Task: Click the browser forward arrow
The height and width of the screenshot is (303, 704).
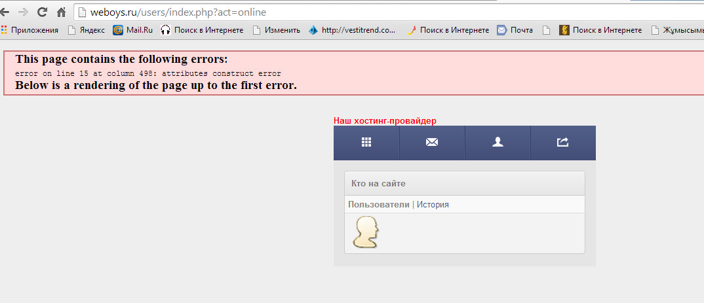Action: tap(23, 12)
